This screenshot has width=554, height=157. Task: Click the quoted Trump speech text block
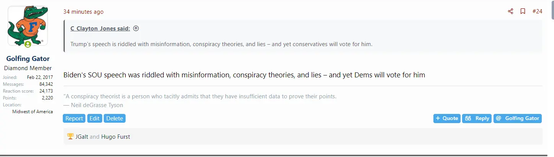point(221,44)
